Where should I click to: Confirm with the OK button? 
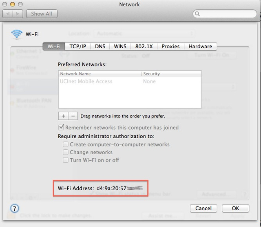coord(235,208)
